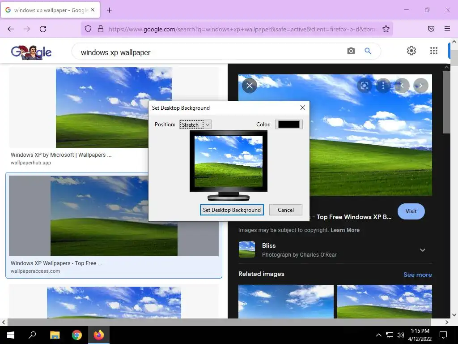The image size is (458, 344).
Task: Open a new tab with plus button
Action: click(109, 10)
